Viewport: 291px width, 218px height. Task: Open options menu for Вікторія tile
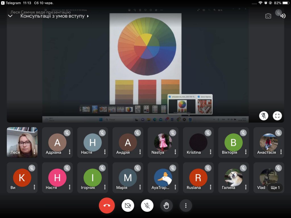tap(246, 152)
